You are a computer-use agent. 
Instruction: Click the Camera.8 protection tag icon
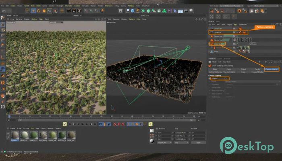coord(240,32)
